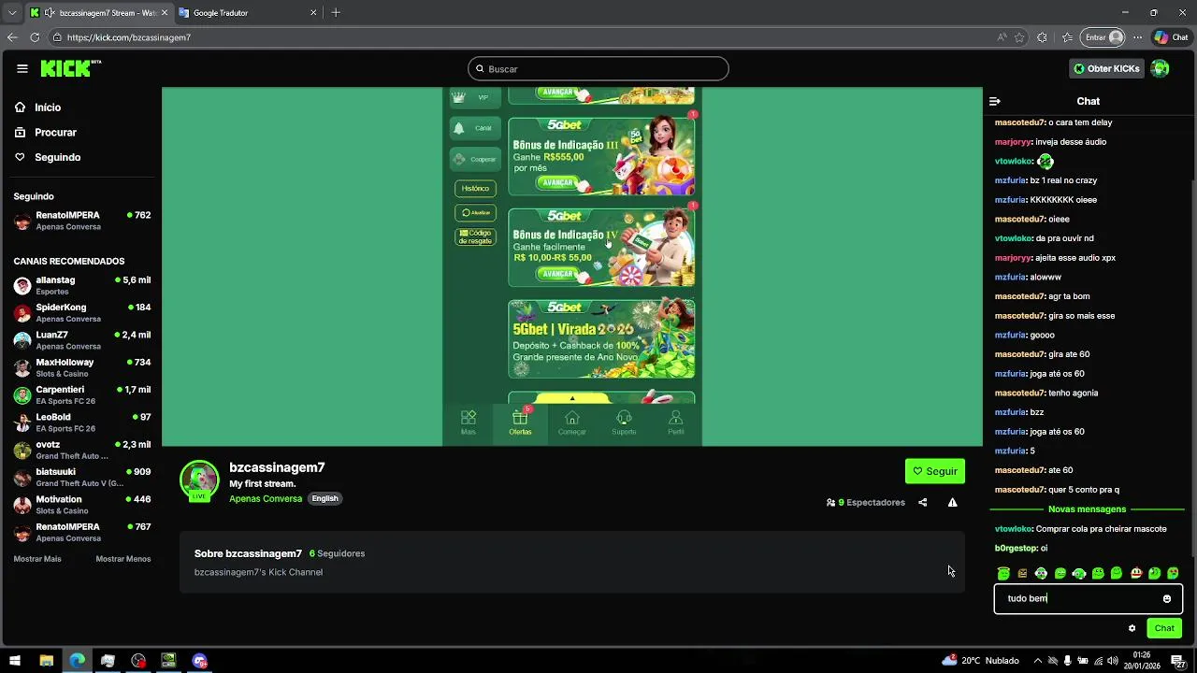1197x673 pixels.
Task: Click weather 20°C Nublado widget
Action: (980, 660)
